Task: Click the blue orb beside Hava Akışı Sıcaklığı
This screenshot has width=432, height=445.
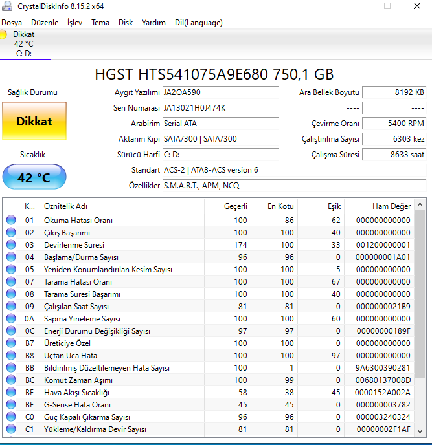Action: [x=11, y=393]
